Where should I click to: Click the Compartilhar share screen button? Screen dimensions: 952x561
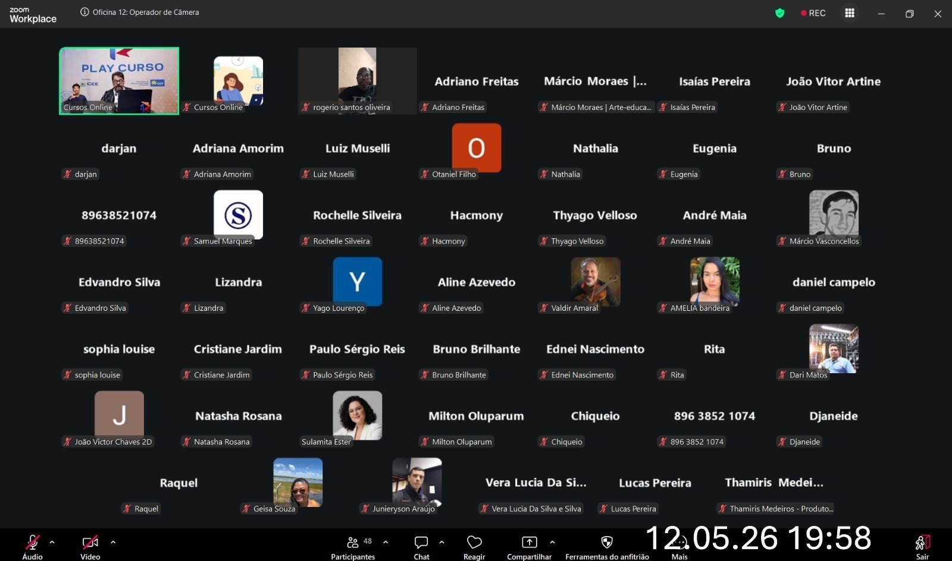529,546
